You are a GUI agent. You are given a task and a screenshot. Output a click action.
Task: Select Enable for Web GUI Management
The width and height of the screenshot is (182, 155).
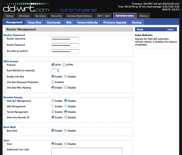tap(53, 101)
